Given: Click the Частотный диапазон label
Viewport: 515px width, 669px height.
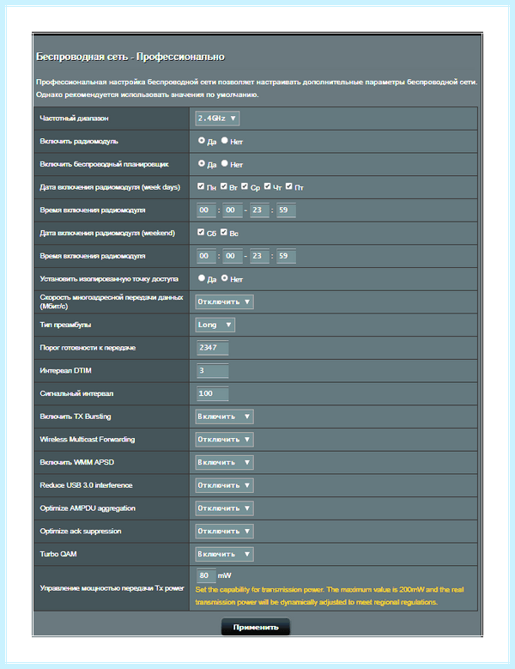Looking at the screenshot, I should tap(74, 119).
